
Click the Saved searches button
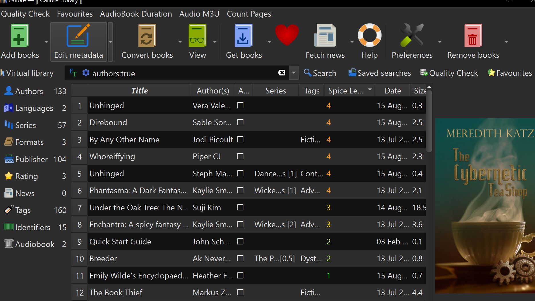click(379, 73)
